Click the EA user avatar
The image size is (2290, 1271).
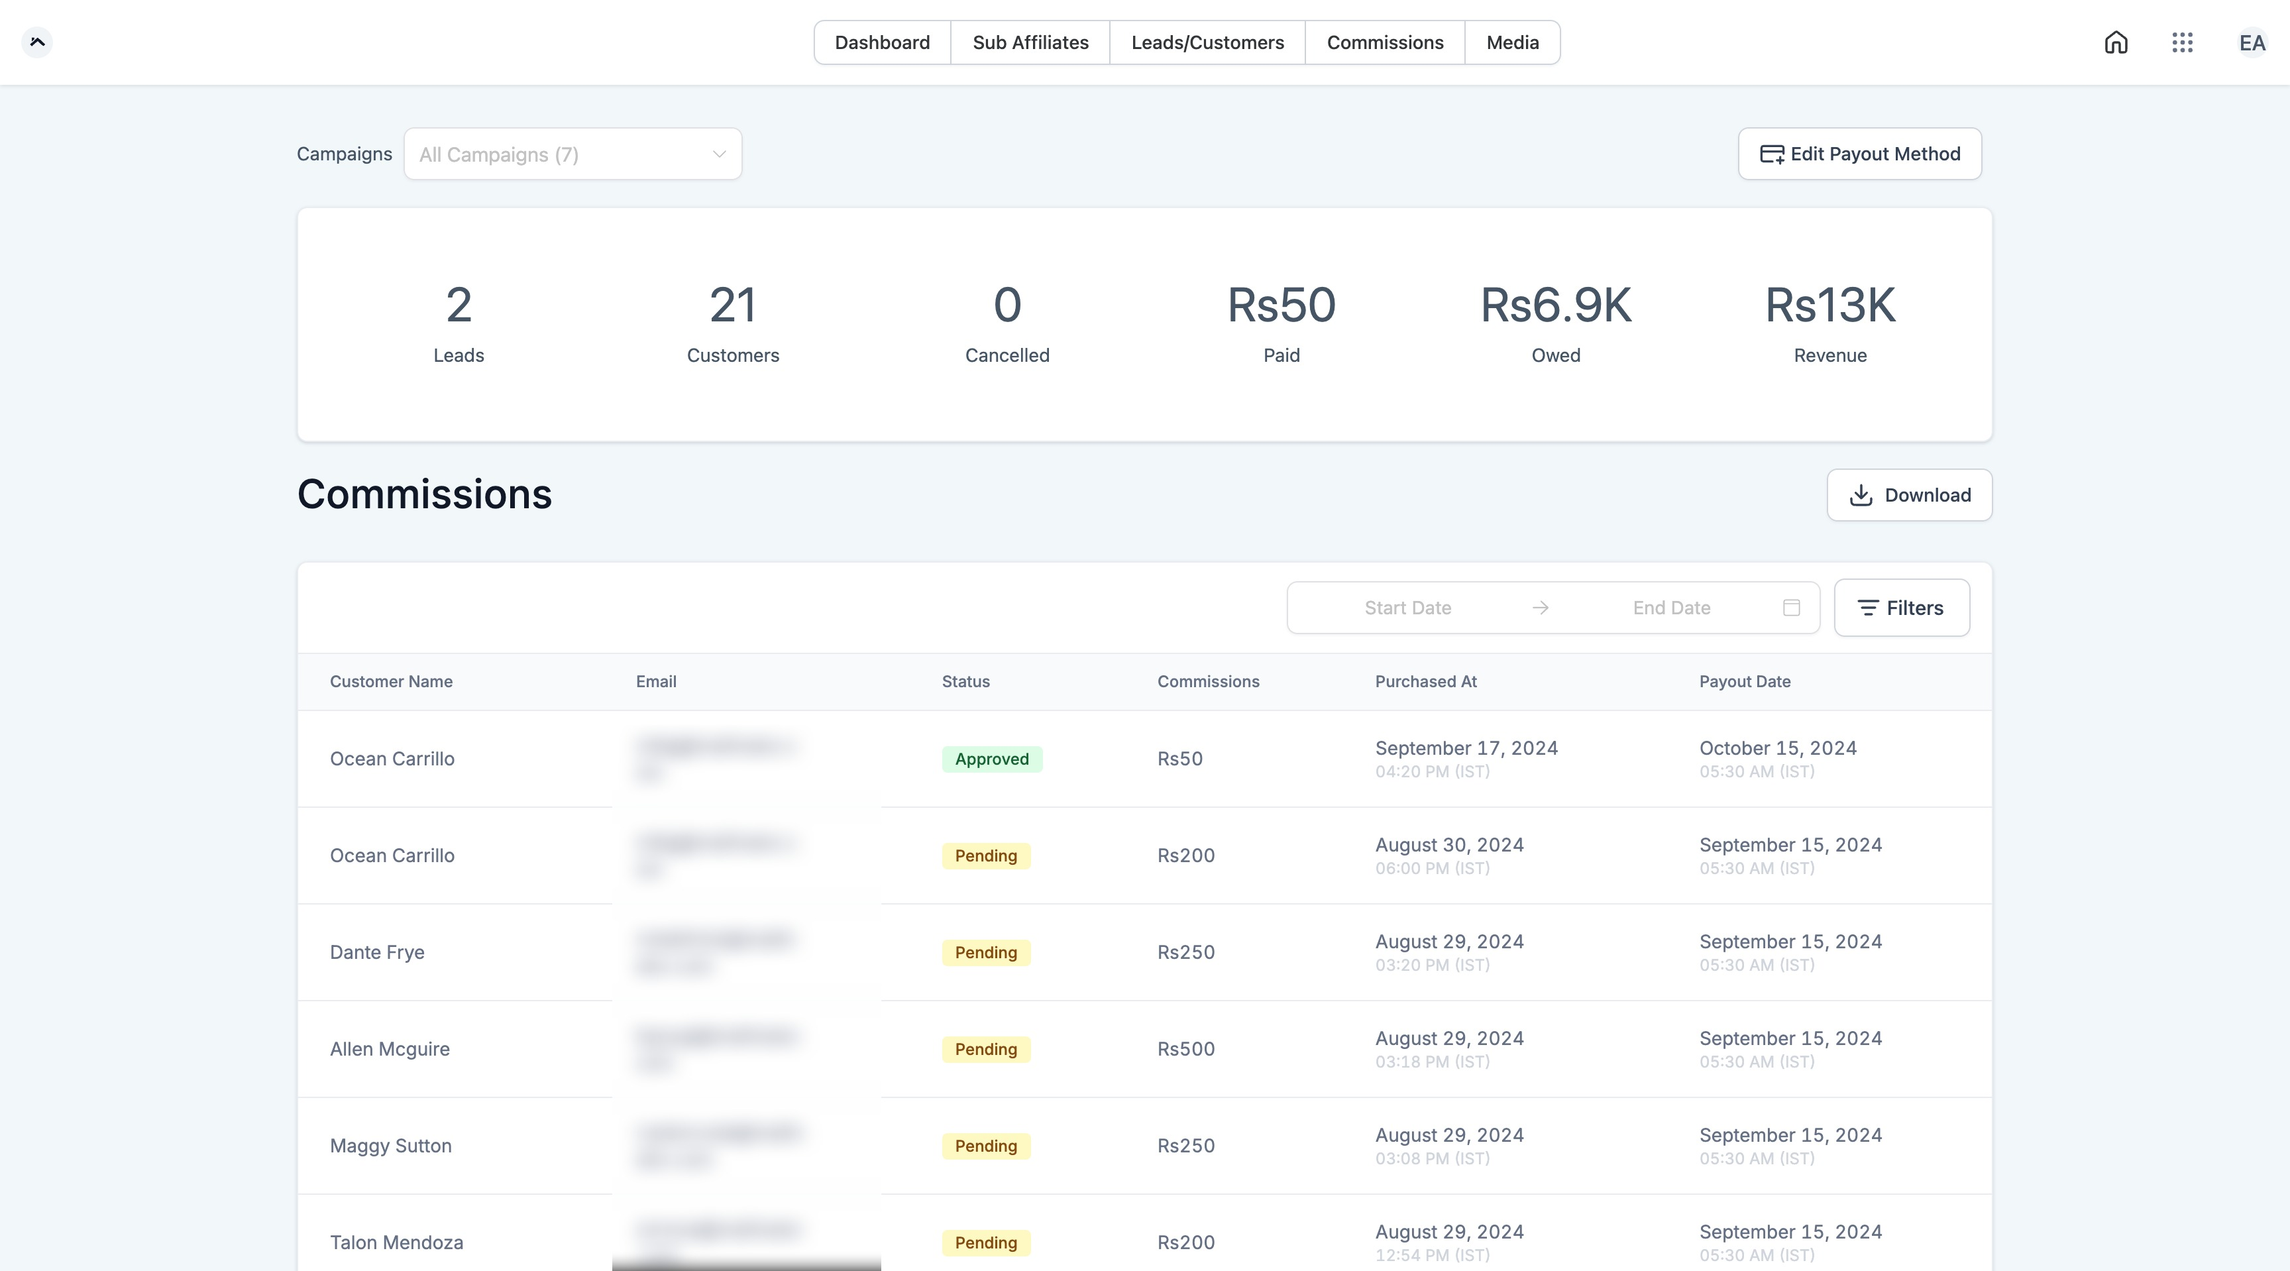(x=2252, y=42)
